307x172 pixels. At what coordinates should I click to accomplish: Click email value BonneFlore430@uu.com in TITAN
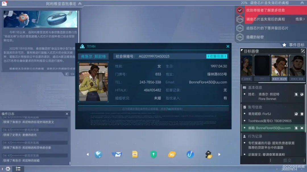(208, 82)
